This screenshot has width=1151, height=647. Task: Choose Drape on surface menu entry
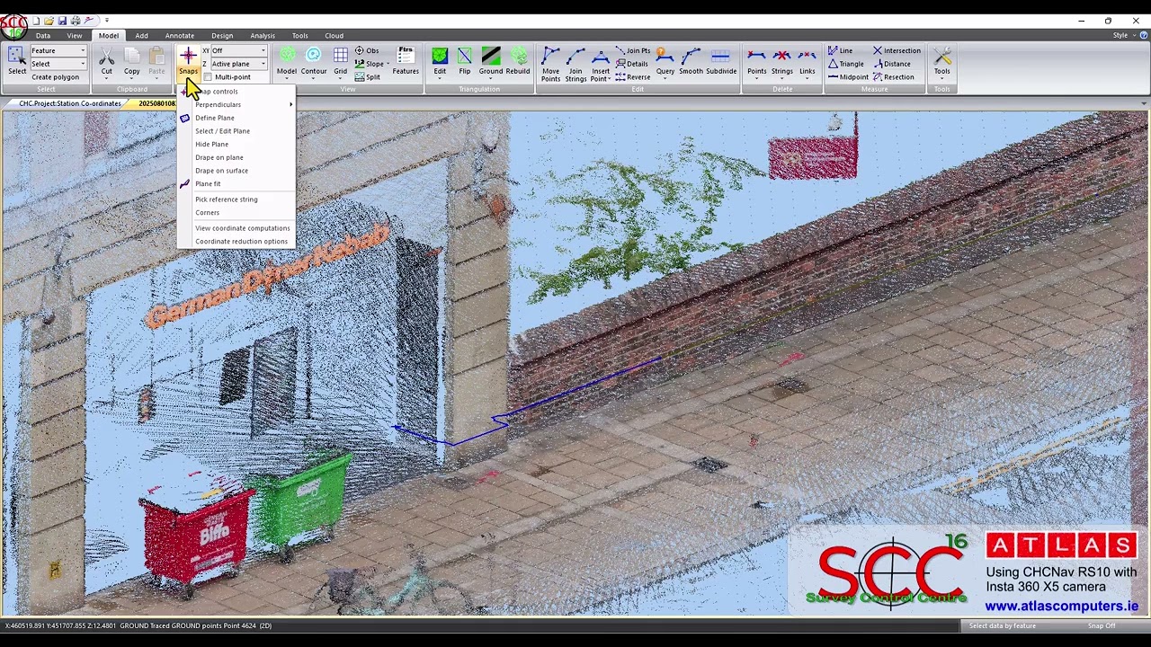(x=236, y=171)
